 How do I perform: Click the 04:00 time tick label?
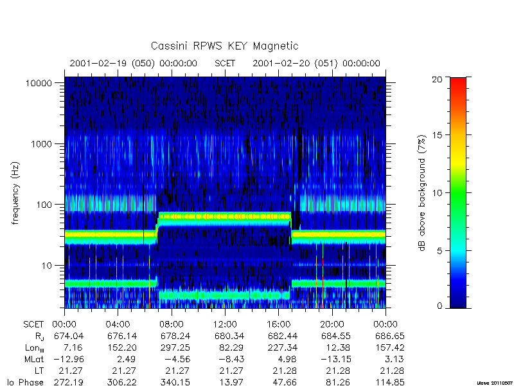click(x=118, y=325)
